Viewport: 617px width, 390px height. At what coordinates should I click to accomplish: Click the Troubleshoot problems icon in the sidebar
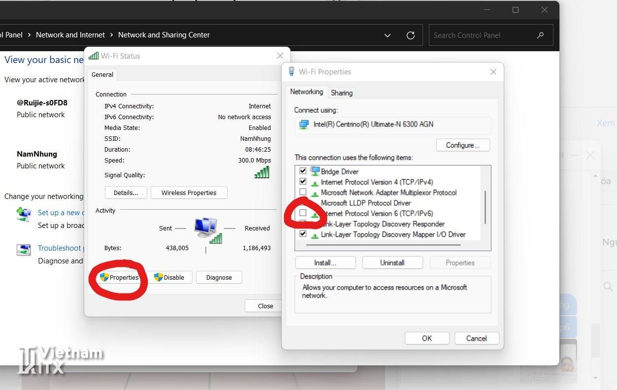23,250
